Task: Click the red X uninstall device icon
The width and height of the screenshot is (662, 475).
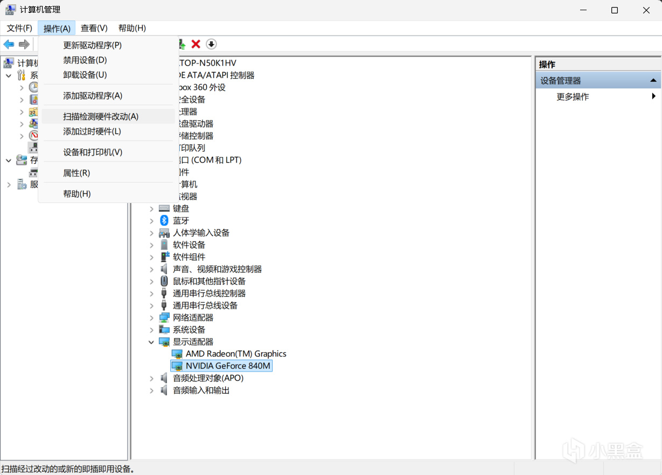Action: [196, 44]
